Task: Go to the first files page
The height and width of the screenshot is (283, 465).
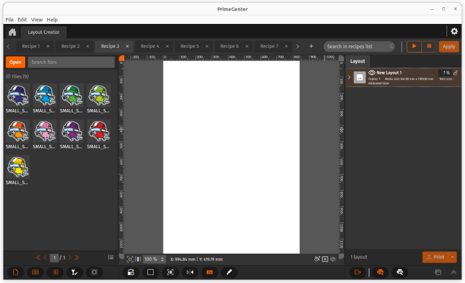Action: (x=39, y=258)
